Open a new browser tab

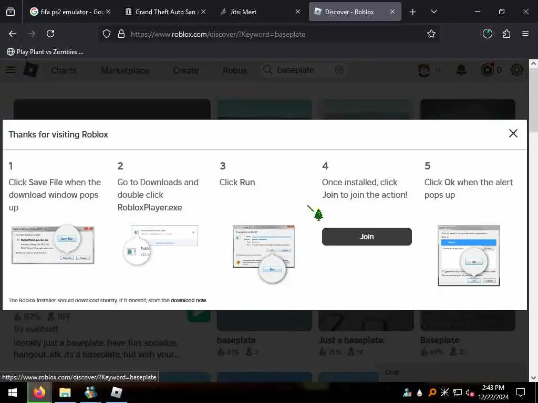coord(413,12)
